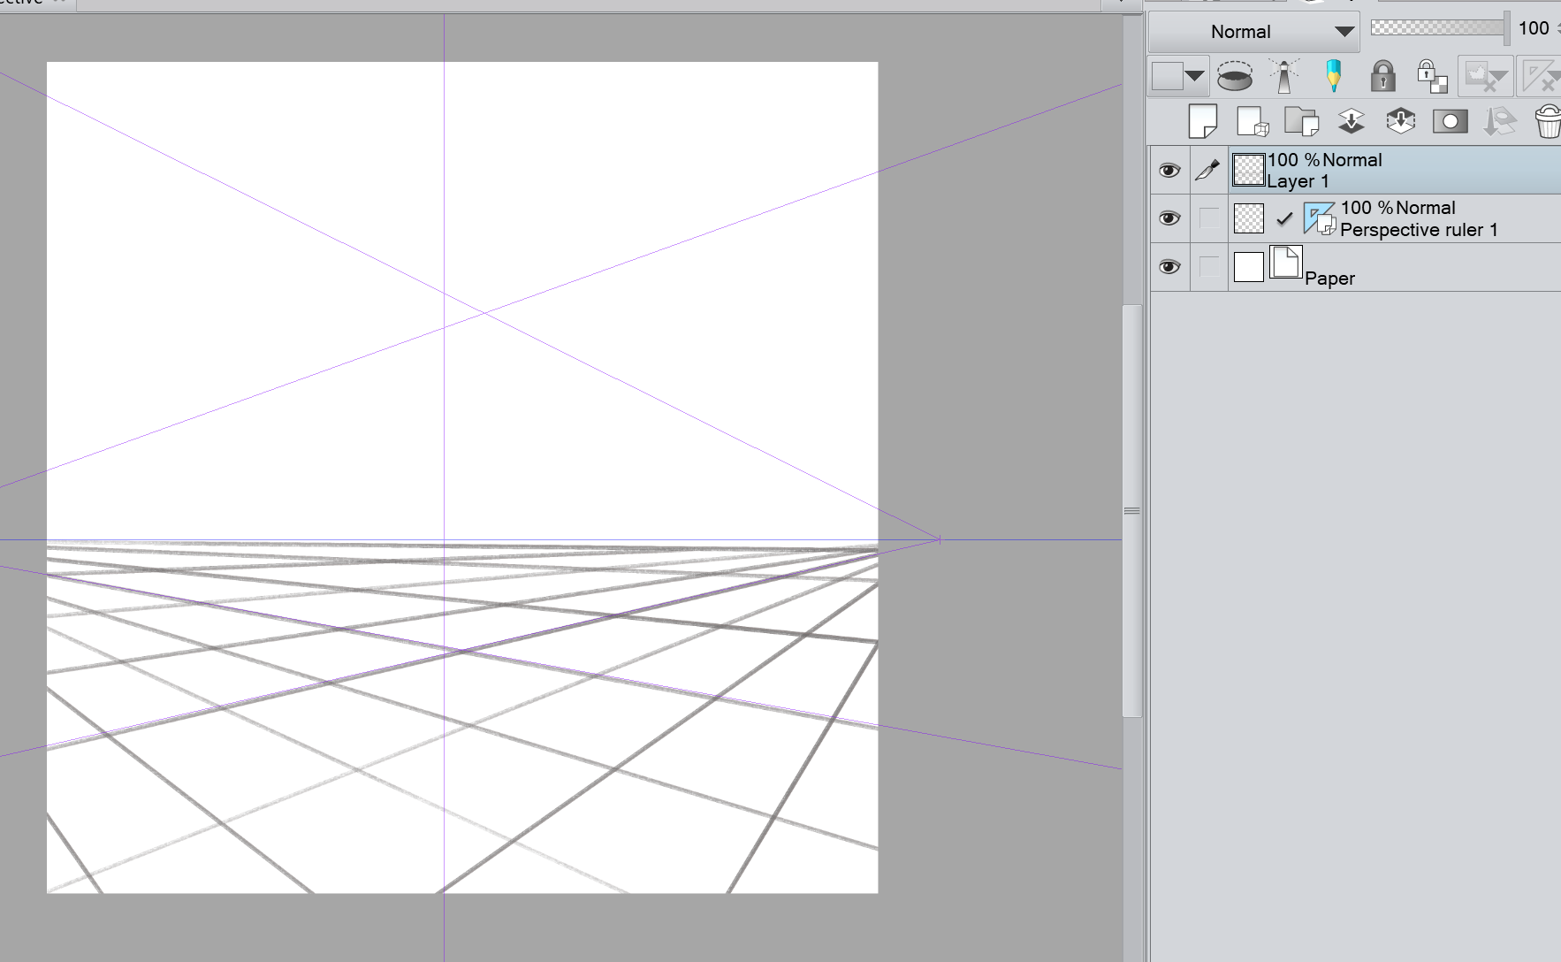This screenshot has width=1561, height=962.
Task: Click the vanishing point handle right of canvas
Action: tap(939, 539)
